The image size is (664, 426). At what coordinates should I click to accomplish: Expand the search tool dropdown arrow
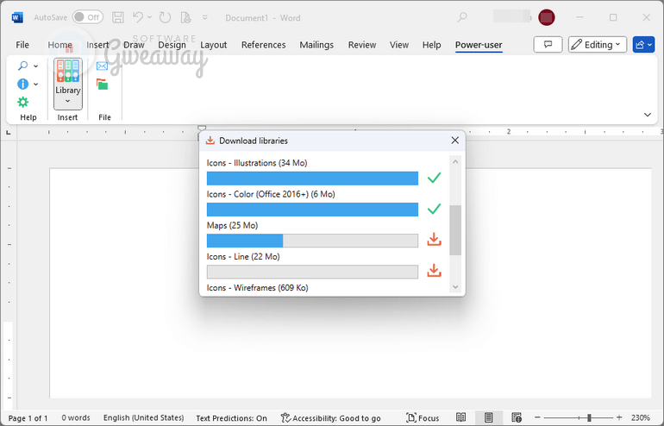point(36,66)
